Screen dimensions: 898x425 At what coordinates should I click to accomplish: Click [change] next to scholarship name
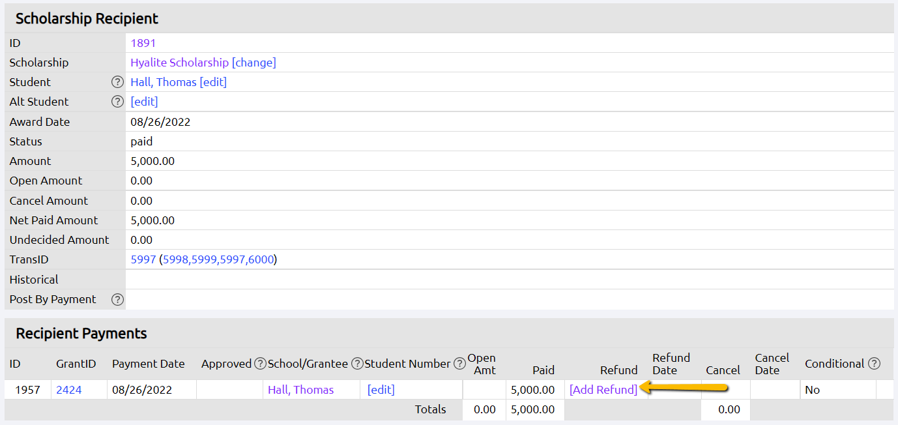254,63
